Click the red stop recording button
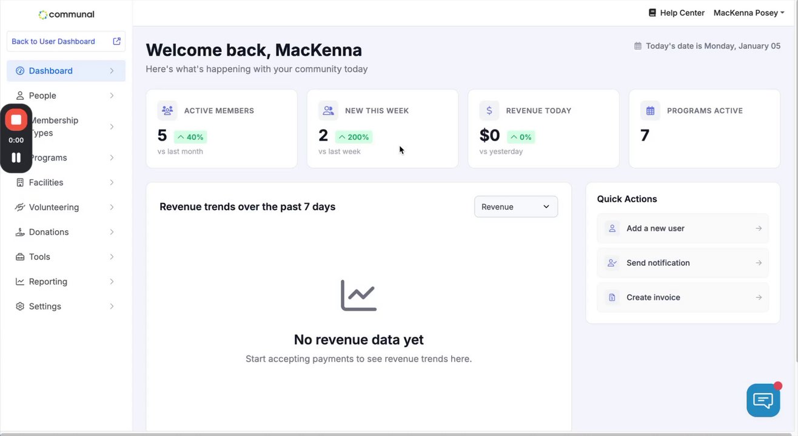This screenshot has height=436, width=798. click(x=16, y=120)
